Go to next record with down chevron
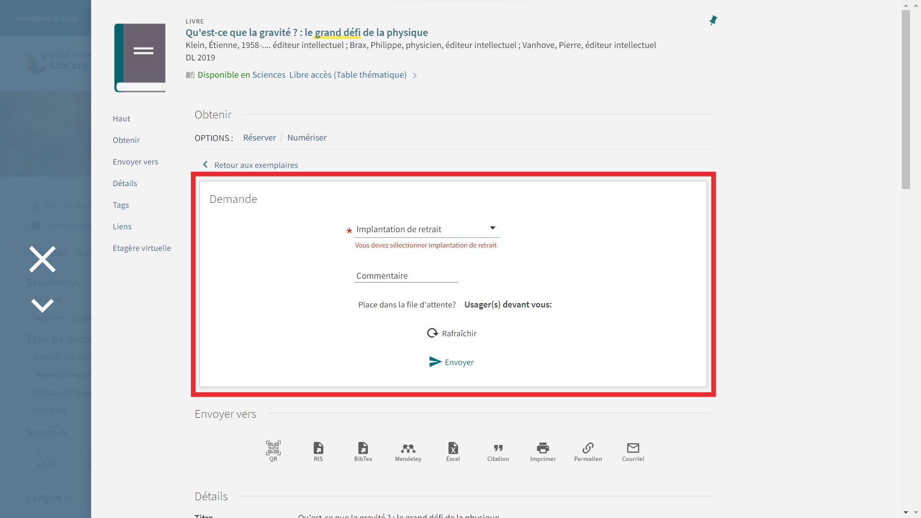 [42, 305]
